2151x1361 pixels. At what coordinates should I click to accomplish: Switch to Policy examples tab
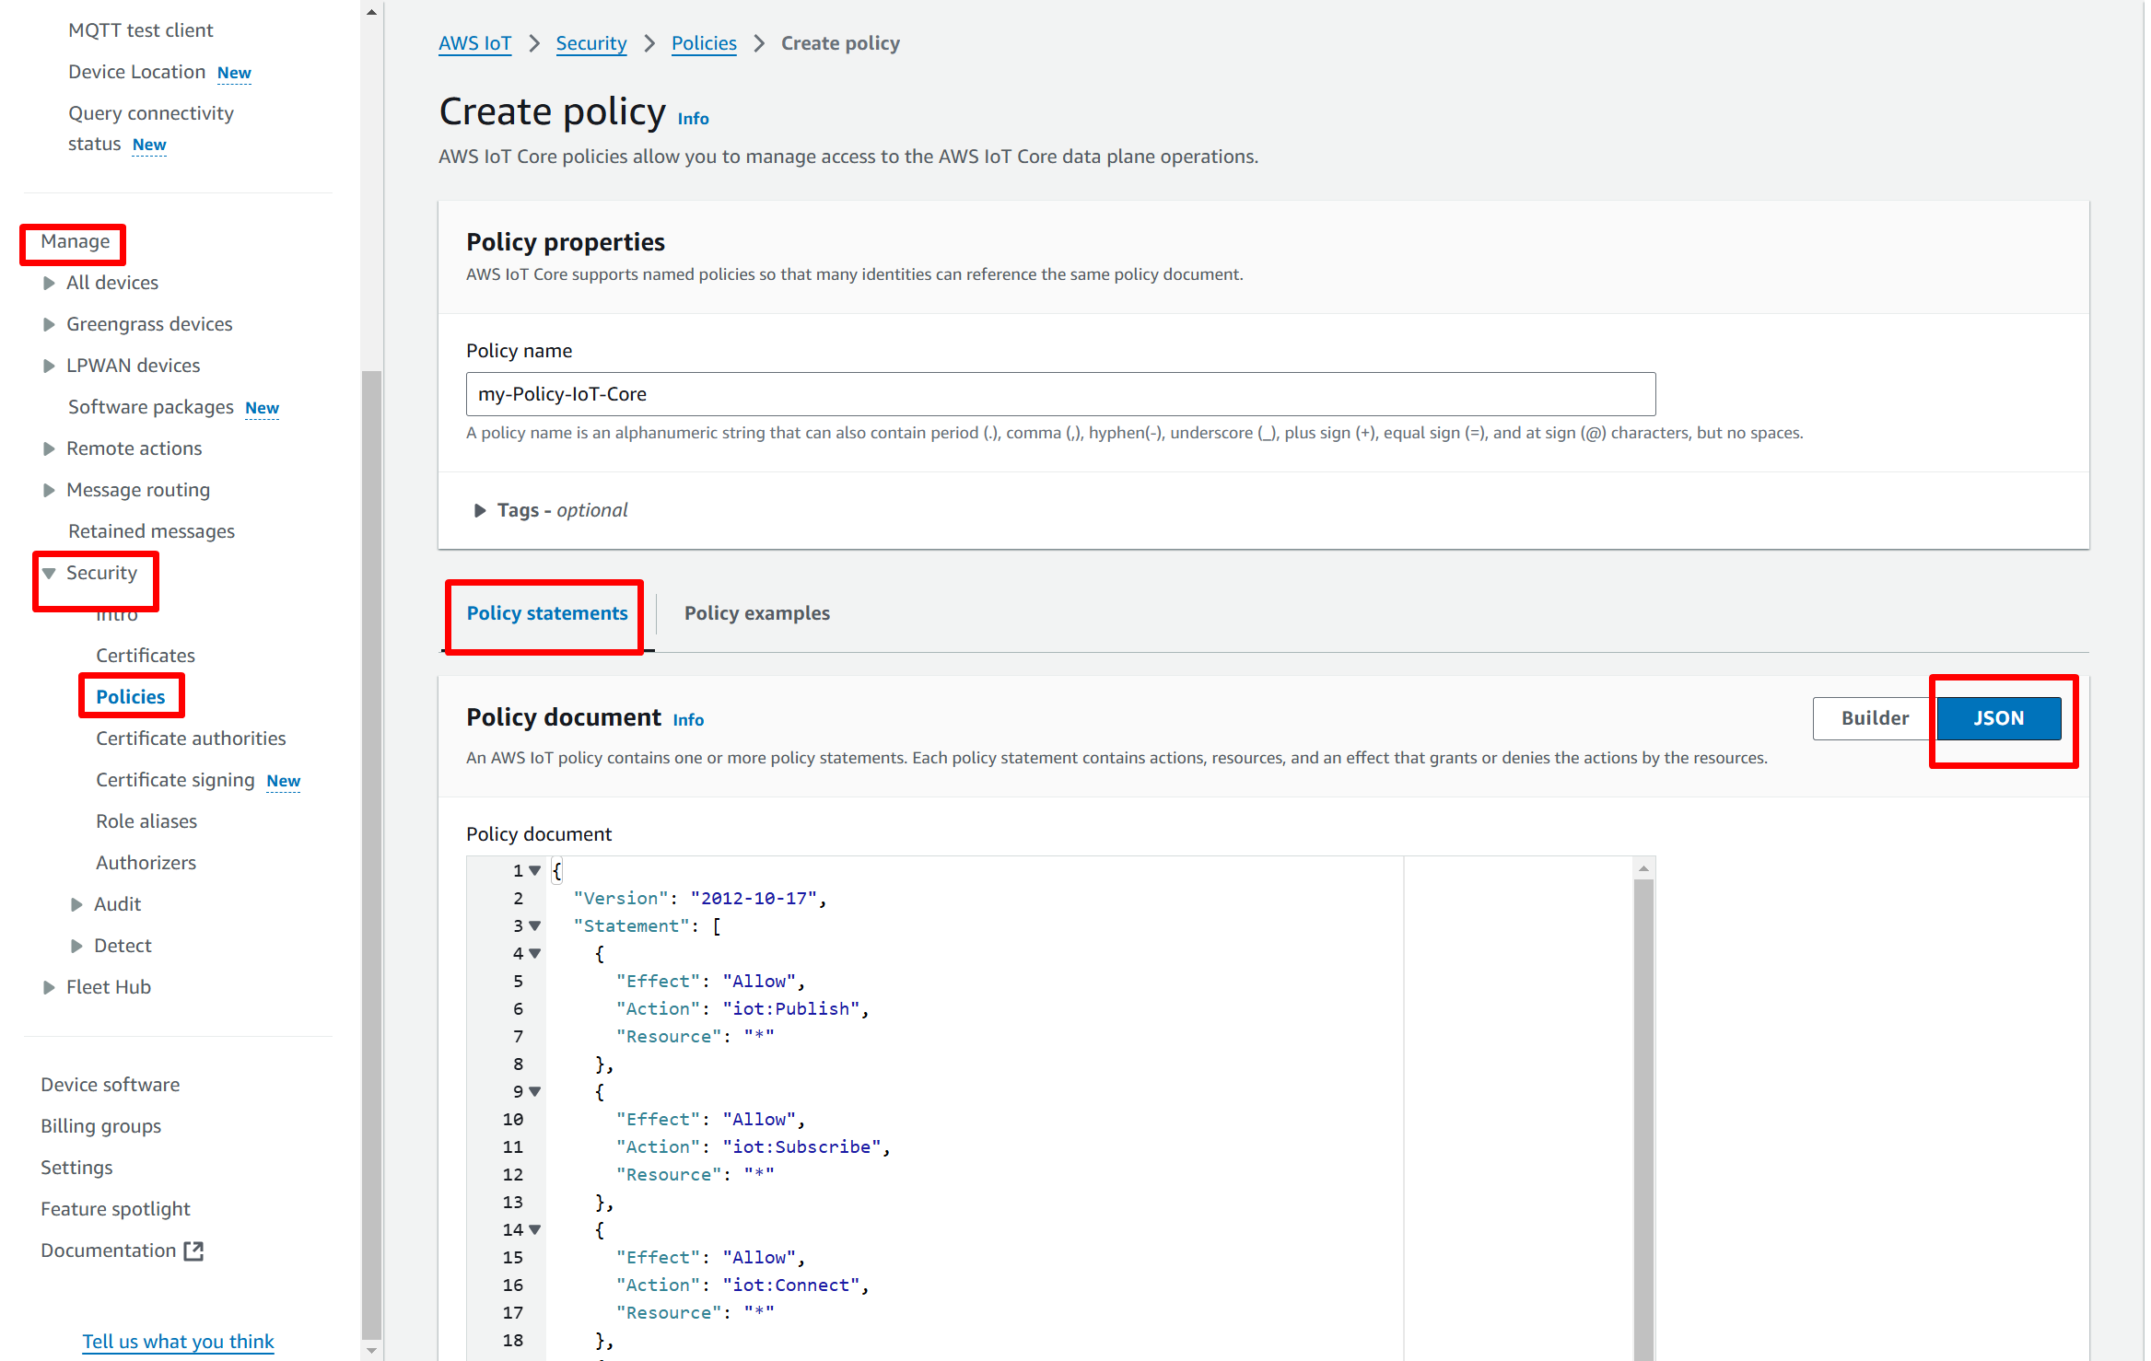point(756,613)
